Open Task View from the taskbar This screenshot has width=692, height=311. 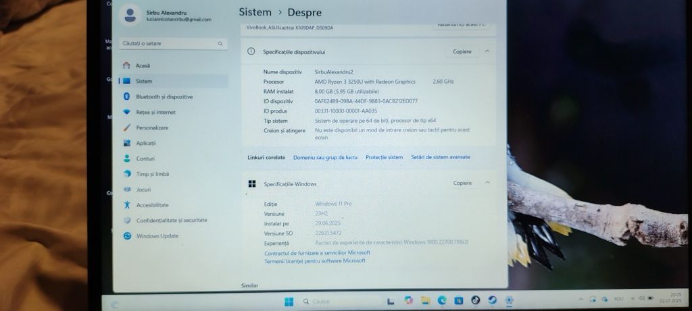point(391,302)
